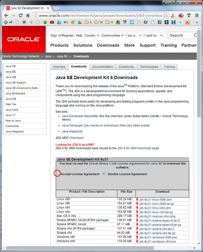Click download arrow icon for jdk-8u31-solaris-x64.tar.gz
Screen dimensions: 203x252
[x=137, y=233]
